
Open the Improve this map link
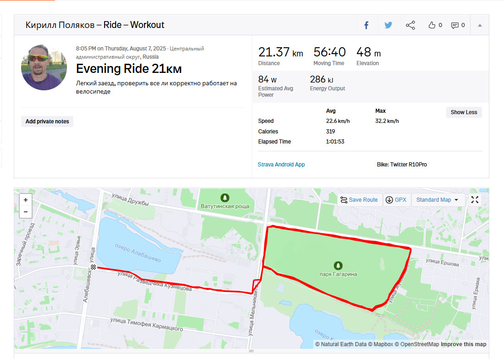coord(464,344)
